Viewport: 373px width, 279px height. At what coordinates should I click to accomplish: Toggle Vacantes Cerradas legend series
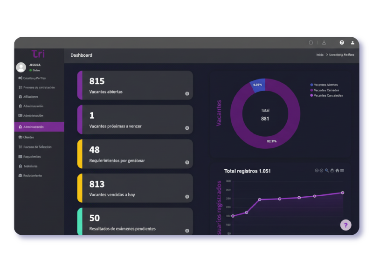click(326, 90)
